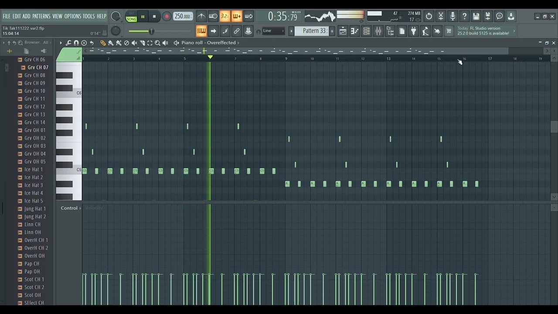558x314 pixels.
Task: Open the OPTIONS menu
Action: click(x=73, y=16)
